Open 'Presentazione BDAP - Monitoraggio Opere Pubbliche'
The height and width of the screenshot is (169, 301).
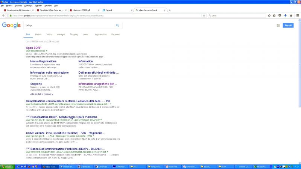pos(64,117)
